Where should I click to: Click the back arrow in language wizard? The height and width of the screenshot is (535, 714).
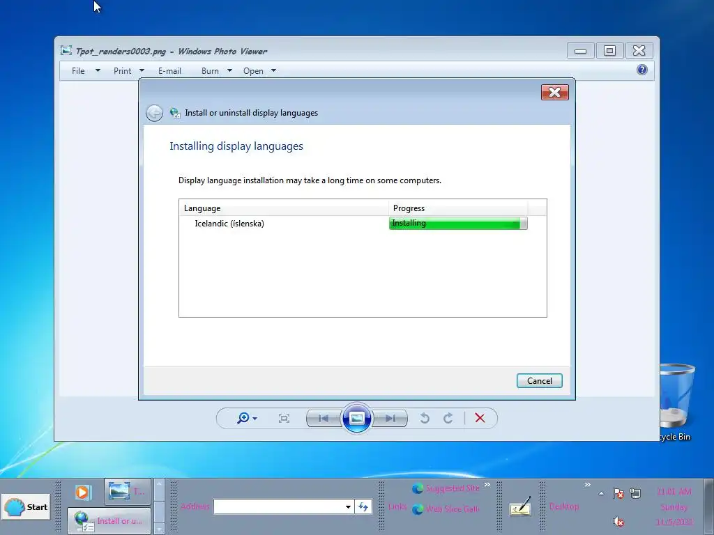tap(154, 113)
